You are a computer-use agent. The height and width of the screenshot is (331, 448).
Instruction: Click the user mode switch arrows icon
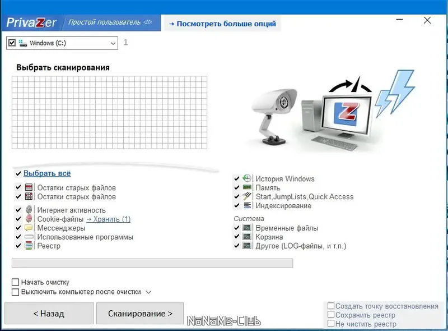pos(148,22)
